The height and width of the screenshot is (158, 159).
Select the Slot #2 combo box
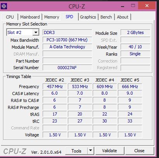22,32
